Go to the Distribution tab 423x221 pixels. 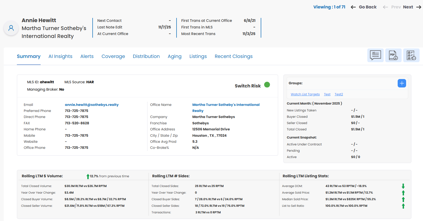pos(146,56)
